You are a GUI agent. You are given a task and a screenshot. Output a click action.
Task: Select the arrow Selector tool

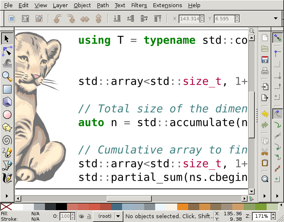7,38
